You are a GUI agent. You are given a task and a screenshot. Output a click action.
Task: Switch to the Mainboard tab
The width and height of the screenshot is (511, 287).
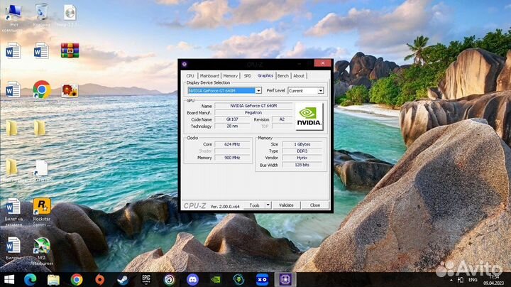(x=209, y=76)
